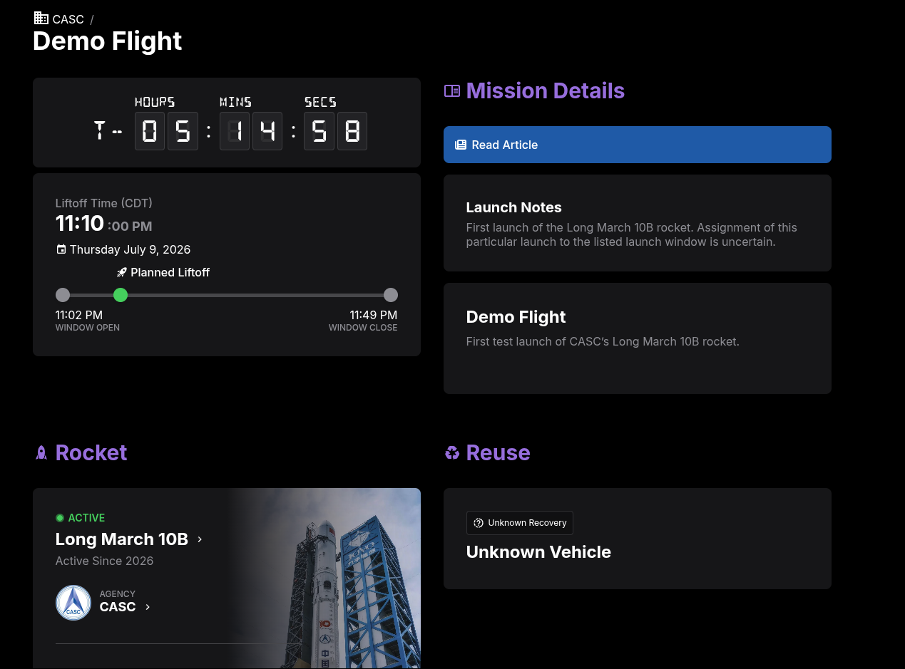Expand the CASC agency chevron arrow
Image resolution: width=905 pixels, height=669 pixels.
pos(148,607)
